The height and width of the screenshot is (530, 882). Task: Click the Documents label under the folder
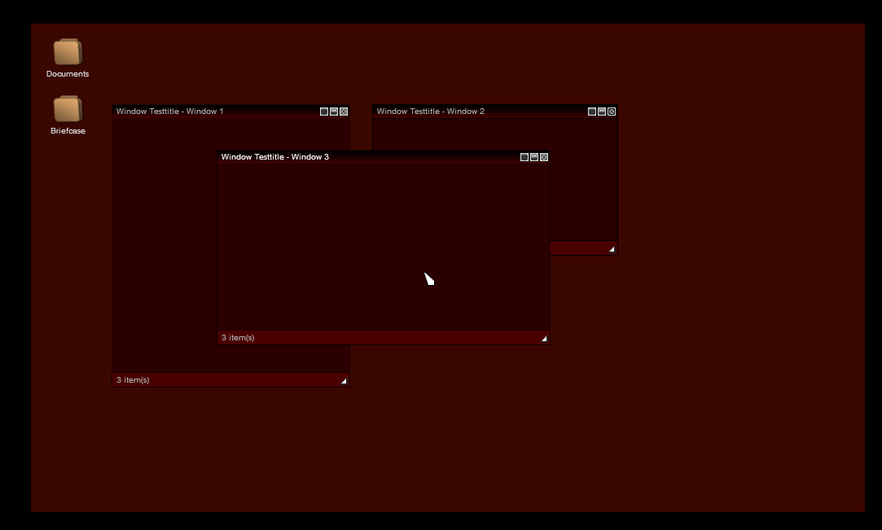[68, 74]
